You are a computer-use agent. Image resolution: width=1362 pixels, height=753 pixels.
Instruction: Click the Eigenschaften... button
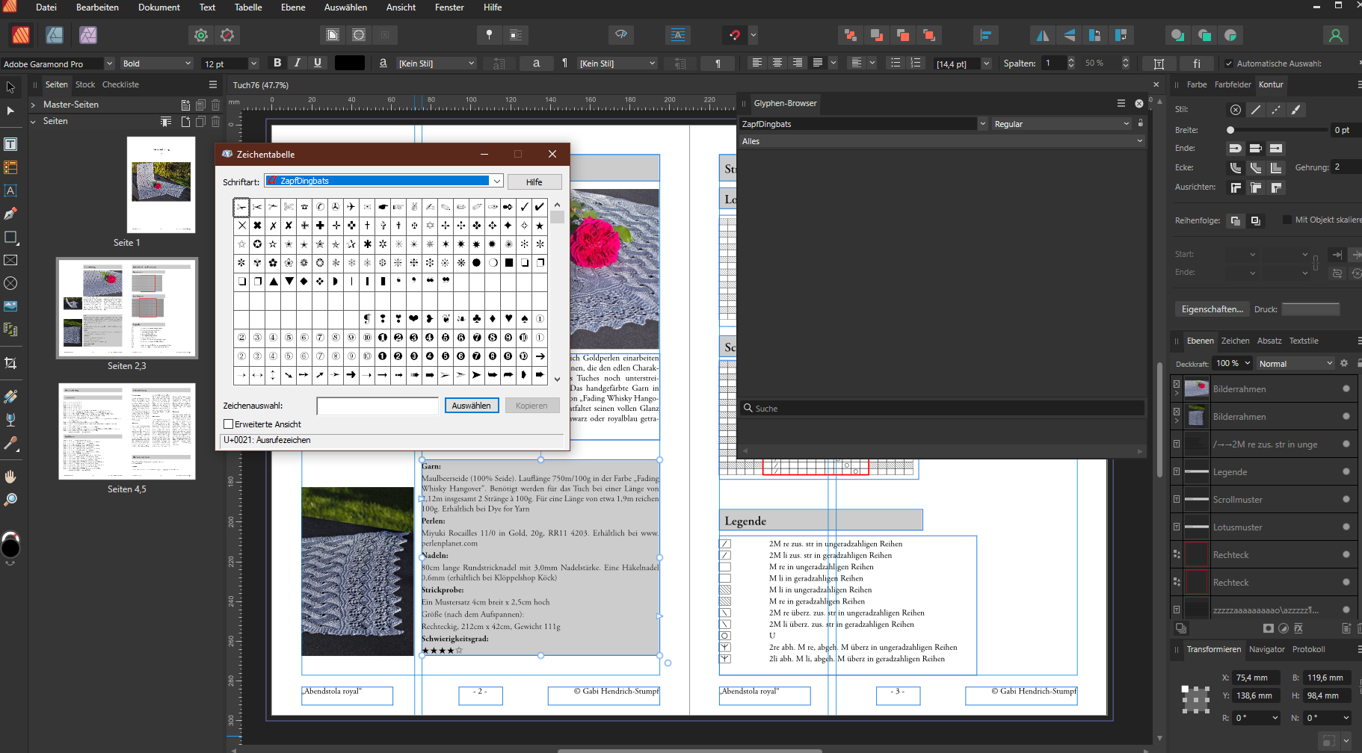pos(1212,309)
